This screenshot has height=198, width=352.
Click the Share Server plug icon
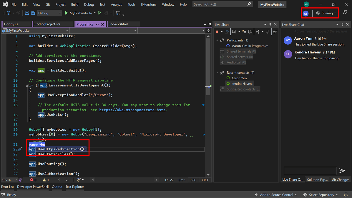(x=244, y=32)
